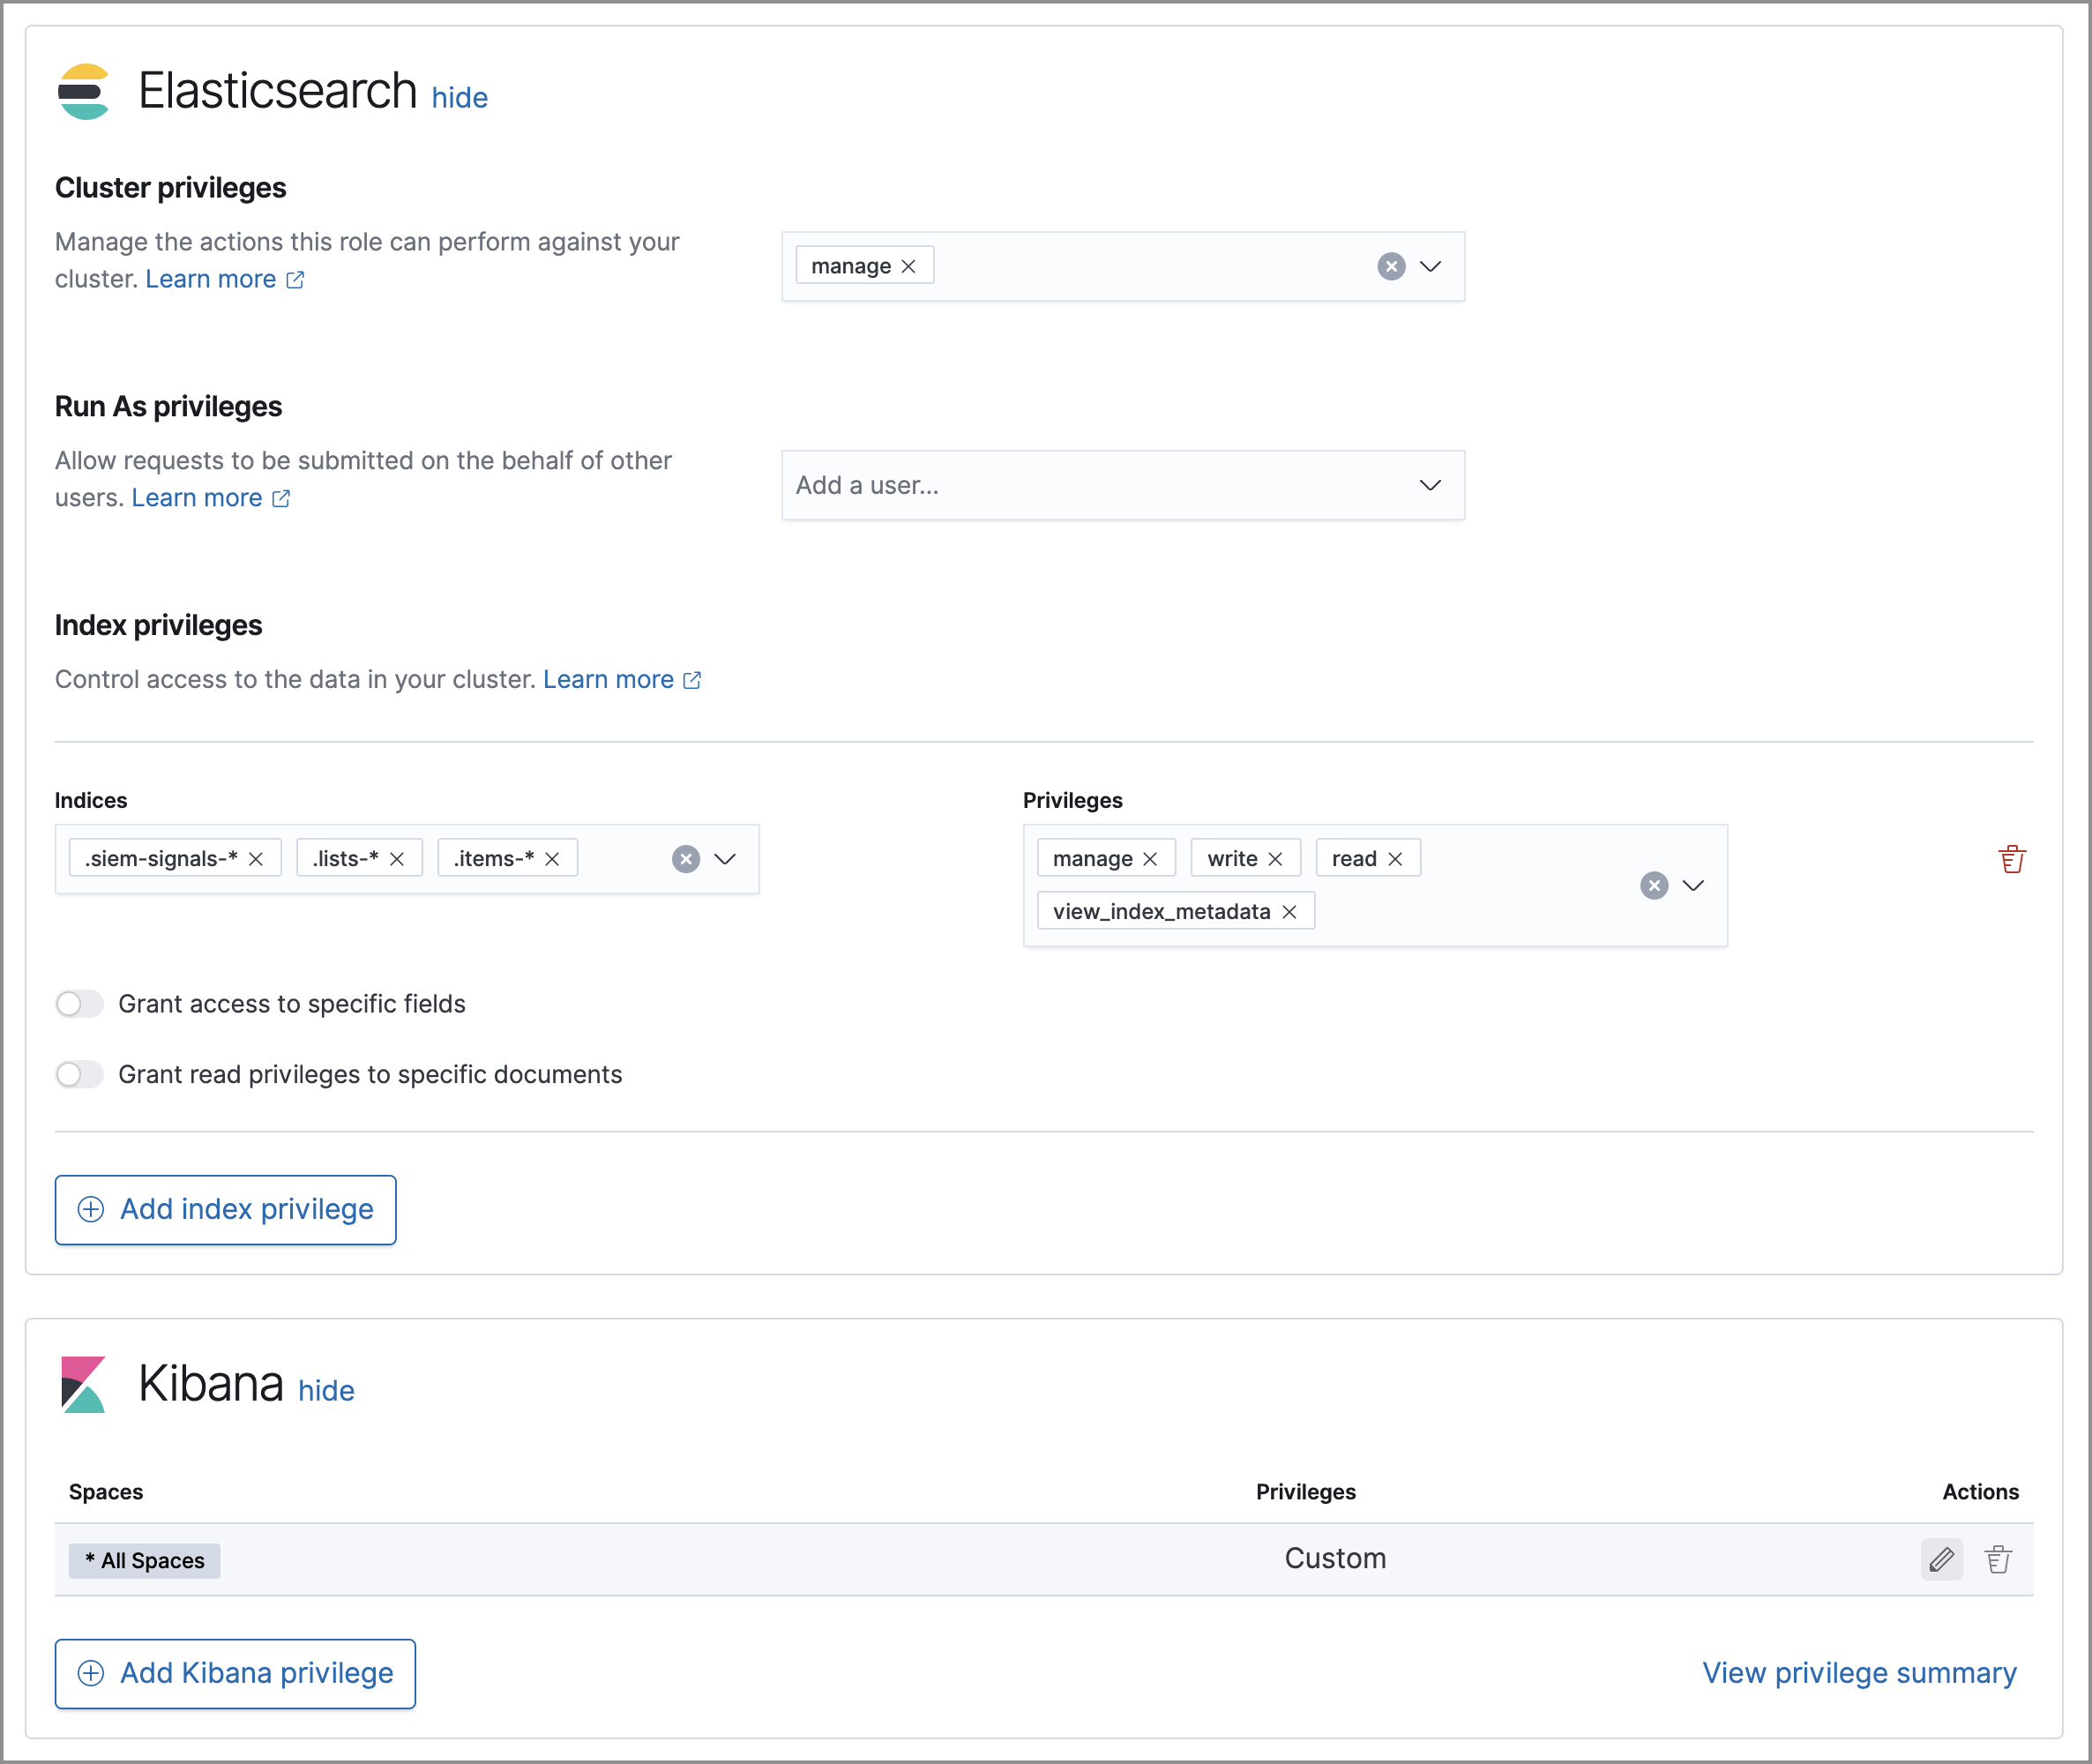Screen dimensions: 2092x1764
Task: Delete the All Spaces Kibana privilege
Action: pos(1998,1560)
